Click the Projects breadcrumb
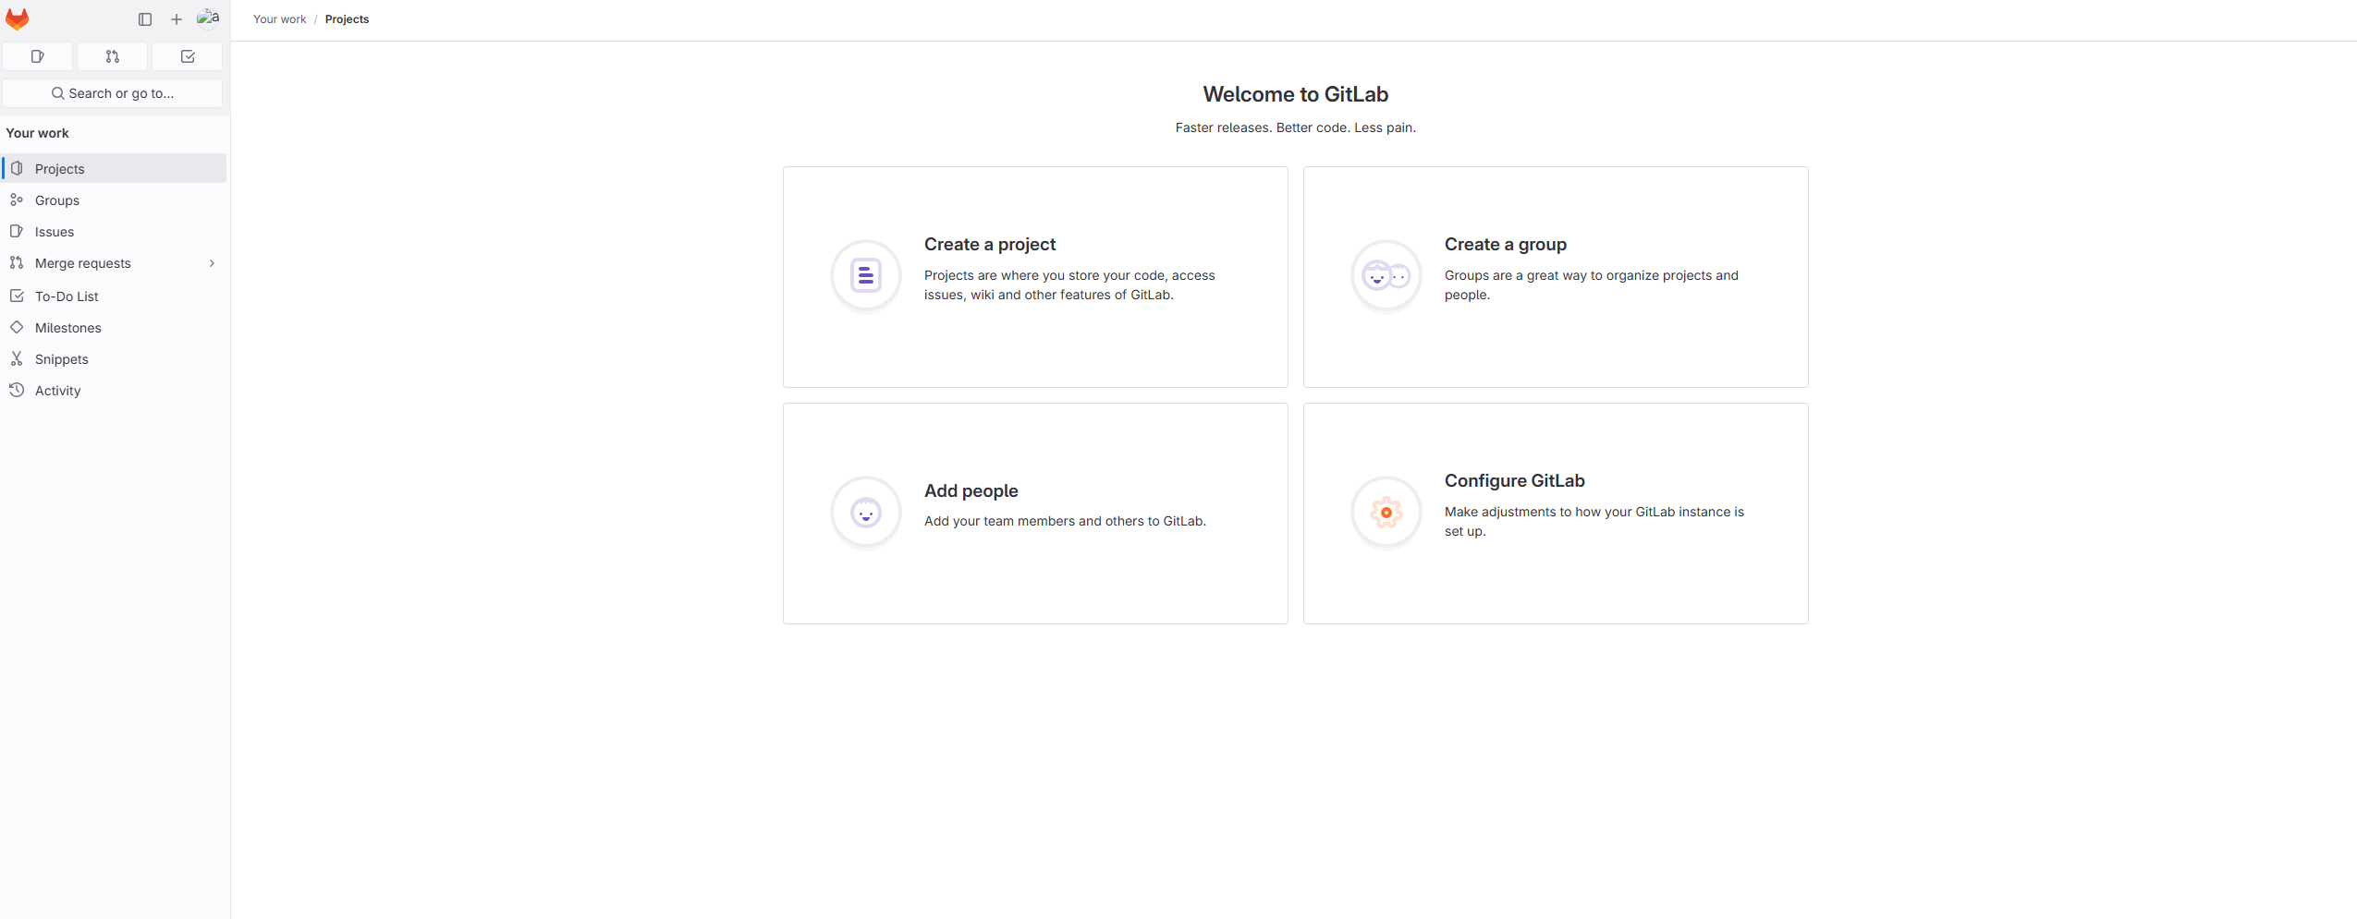Viewport: 2357px width, 919px height. 347,19
